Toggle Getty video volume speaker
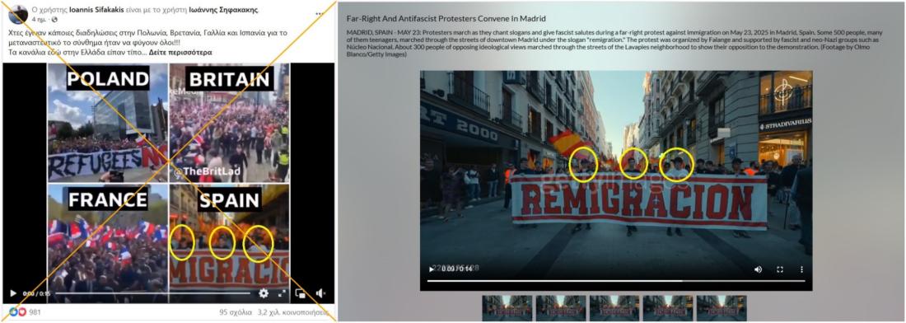 (x=758, y=269)
